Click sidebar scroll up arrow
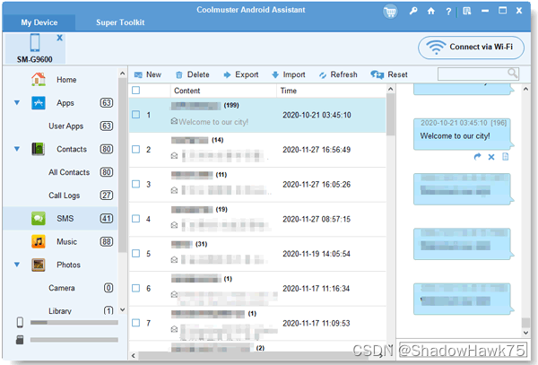The height and width of the screenshot is (365, 538). point(123,73)
